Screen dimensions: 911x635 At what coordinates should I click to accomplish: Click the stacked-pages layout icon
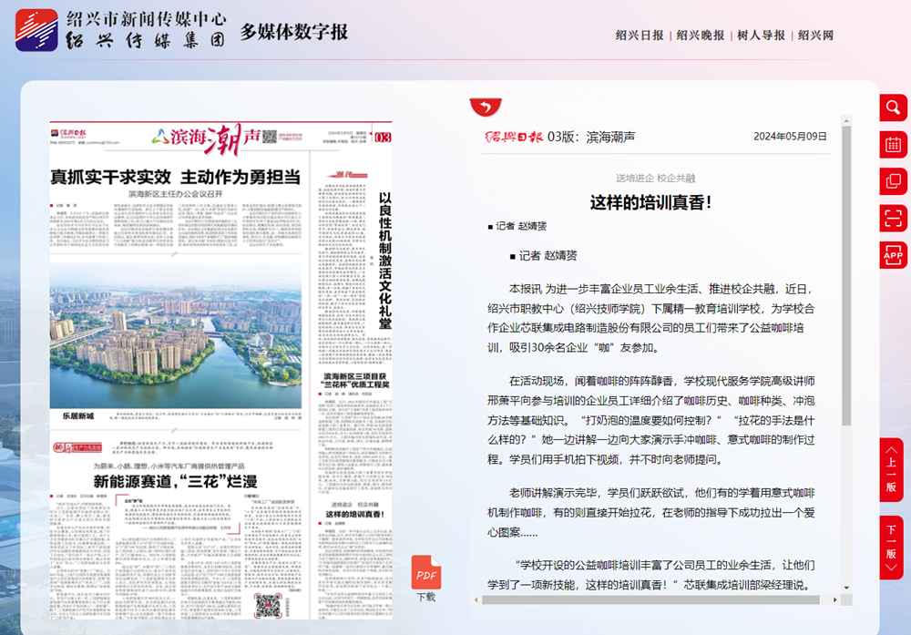click(x=893, y=181)
